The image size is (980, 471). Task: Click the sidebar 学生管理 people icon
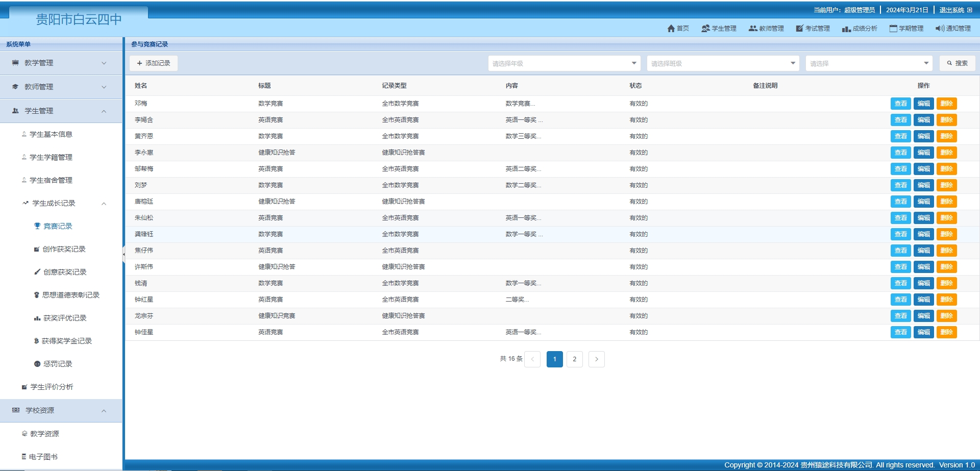[16, 111]
